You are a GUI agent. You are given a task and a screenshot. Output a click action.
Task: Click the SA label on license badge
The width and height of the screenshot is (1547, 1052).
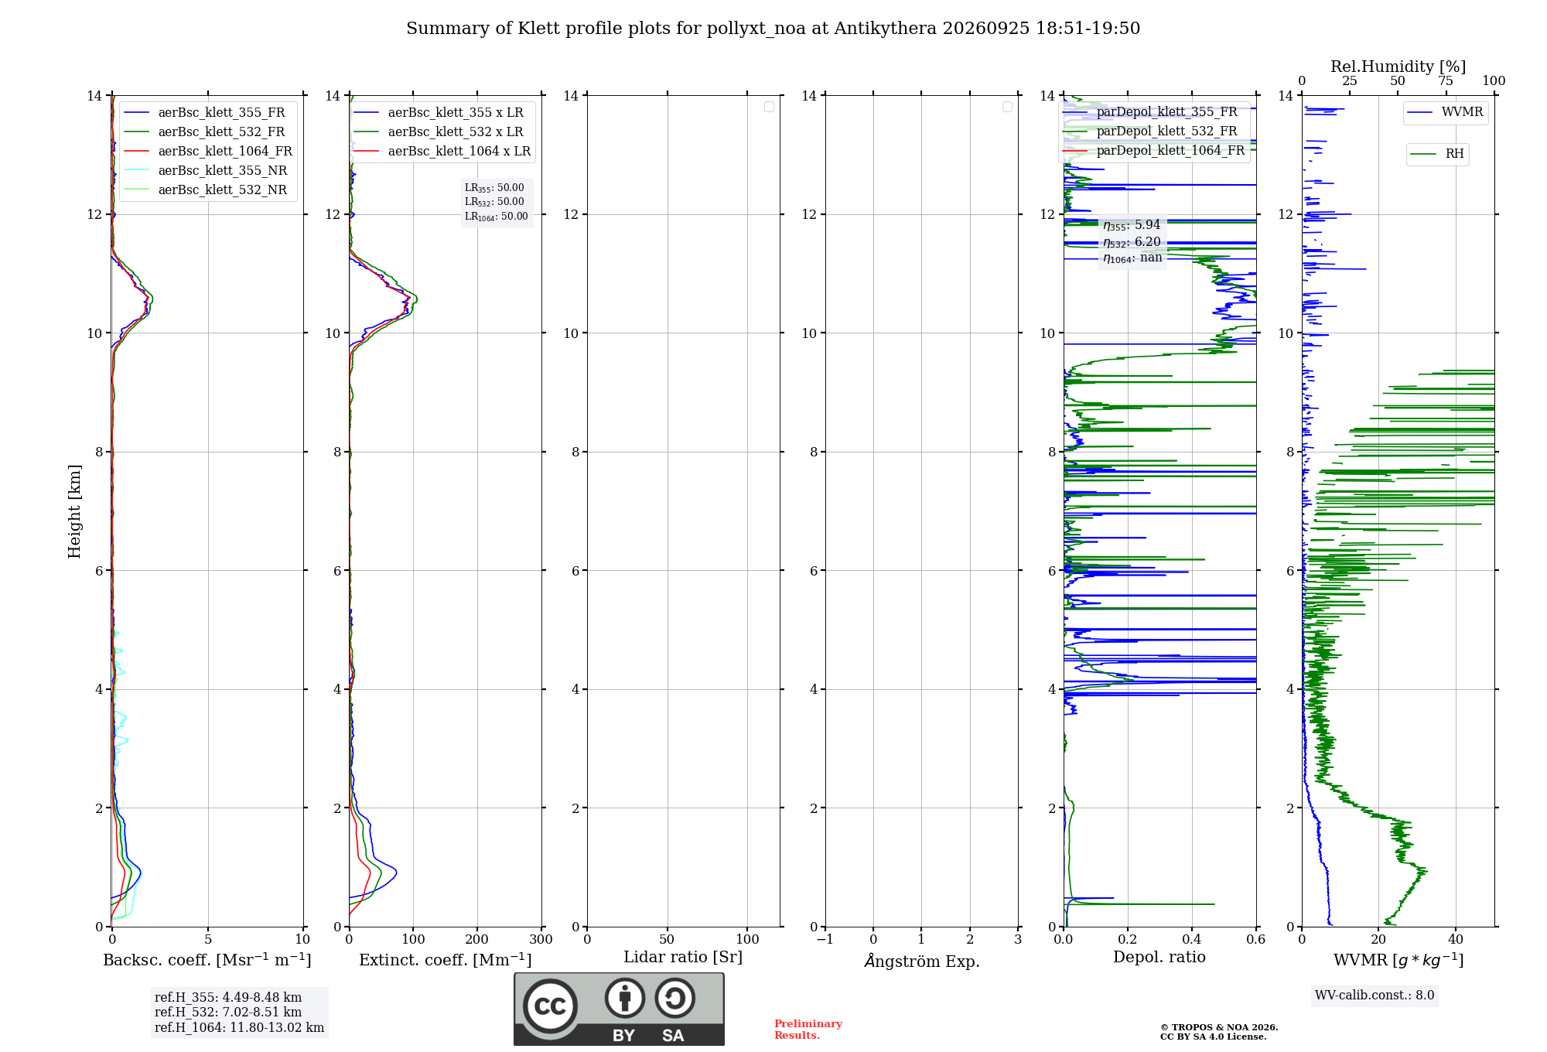[673, 1036]
